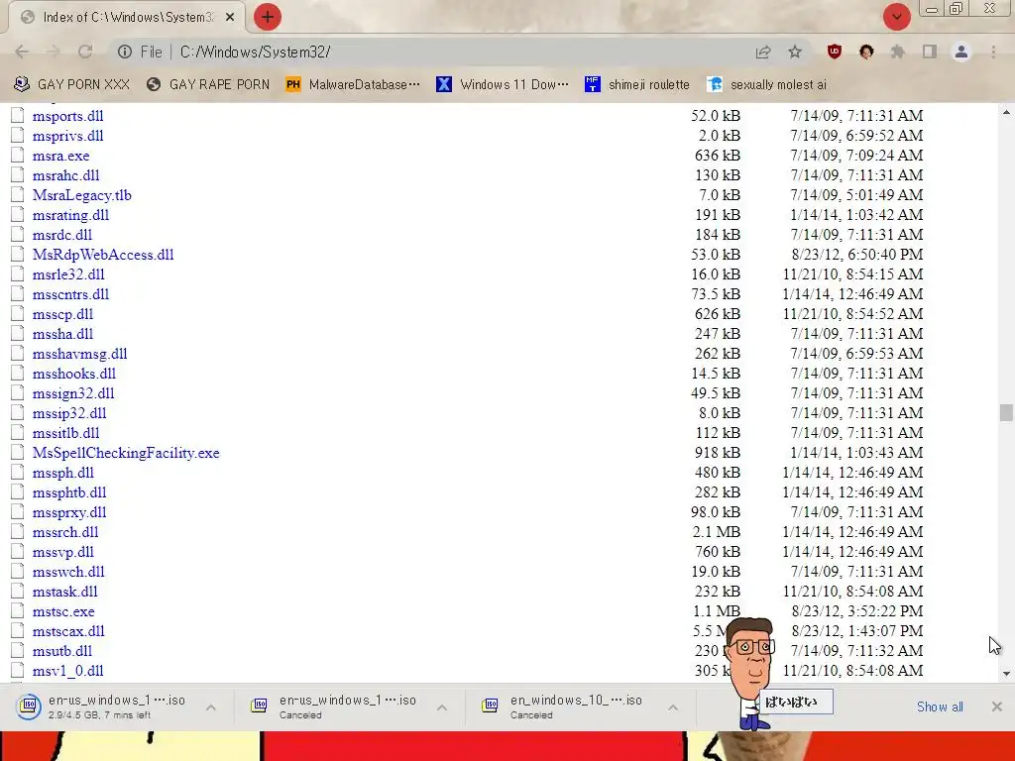Click the file icon beside msprivs.dll

[18, 135]
